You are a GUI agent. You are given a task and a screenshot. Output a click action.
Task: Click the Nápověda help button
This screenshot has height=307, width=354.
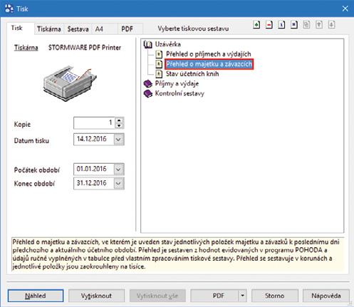pyautogui.click(x=326, y=296)
